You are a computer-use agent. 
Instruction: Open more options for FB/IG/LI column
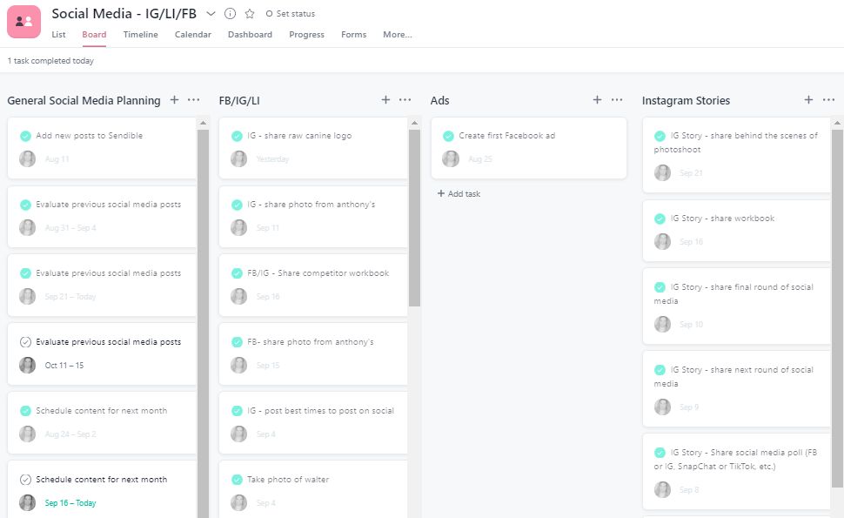tap(405, 99)
